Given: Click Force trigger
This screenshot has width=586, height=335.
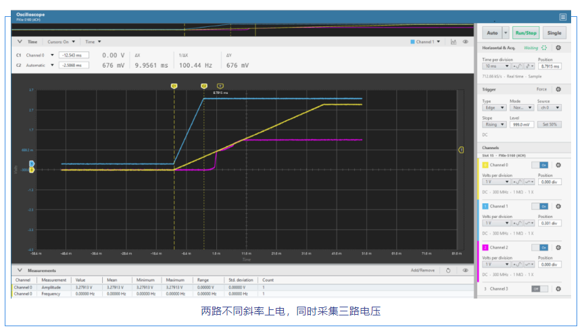Looking at the screenshot, I should (x=541, y=89).
